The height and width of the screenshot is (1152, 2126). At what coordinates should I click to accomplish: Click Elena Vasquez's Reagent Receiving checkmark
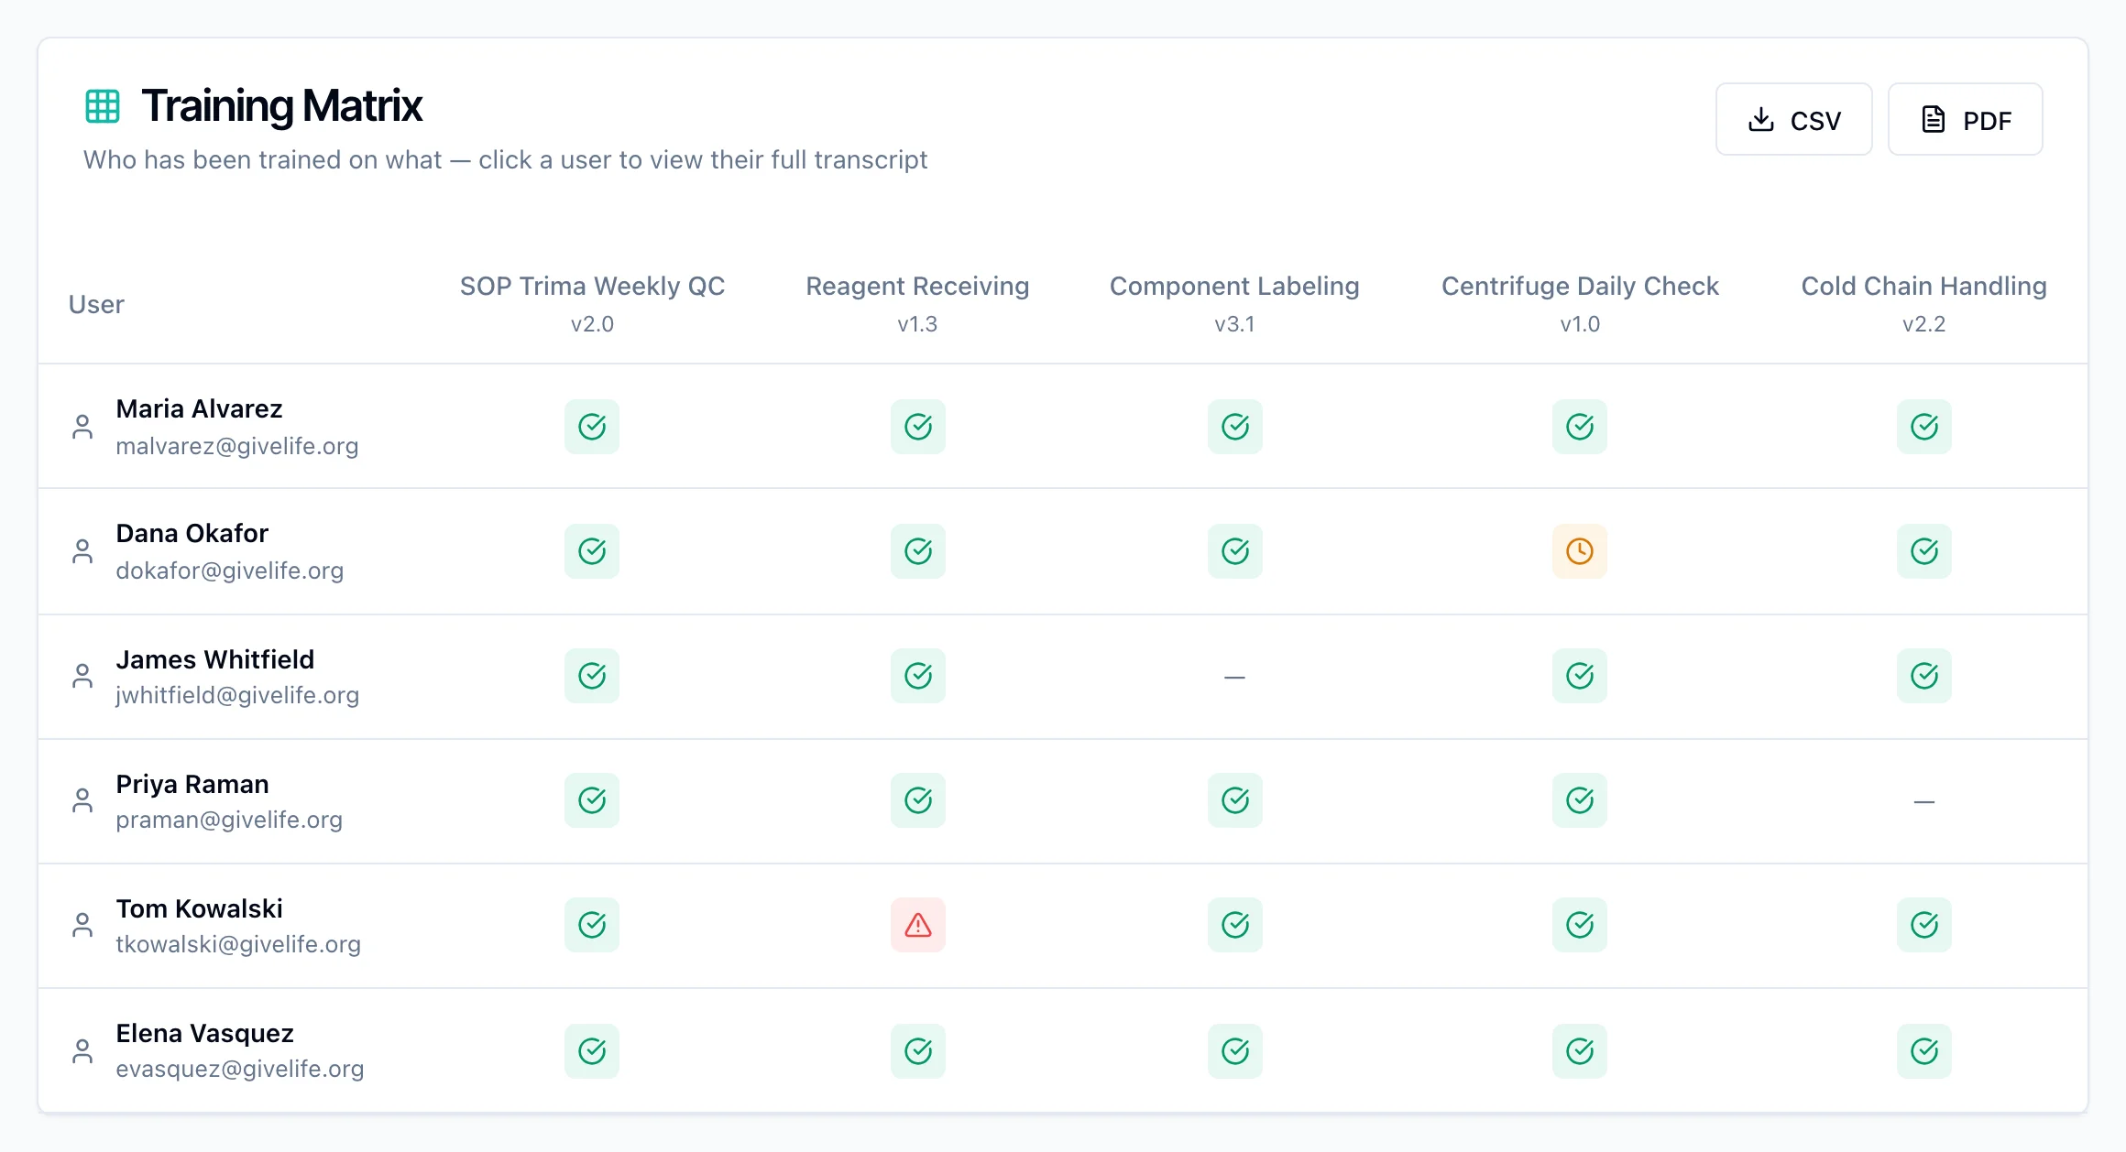(x=918, y=1051)
